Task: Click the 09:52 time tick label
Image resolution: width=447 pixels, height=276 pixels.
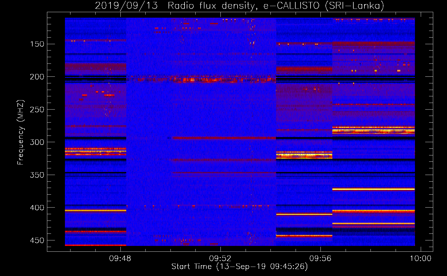Action: coord(220,259)
